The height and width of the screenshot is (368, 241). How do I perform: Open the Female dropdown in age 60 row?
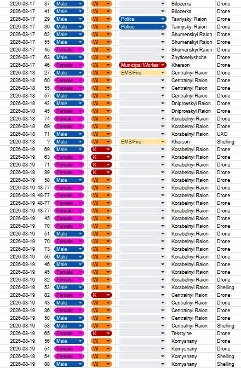[x=69, y=81]
